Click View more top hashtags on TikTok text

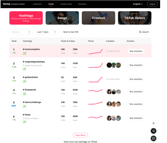tap(80, 142)
